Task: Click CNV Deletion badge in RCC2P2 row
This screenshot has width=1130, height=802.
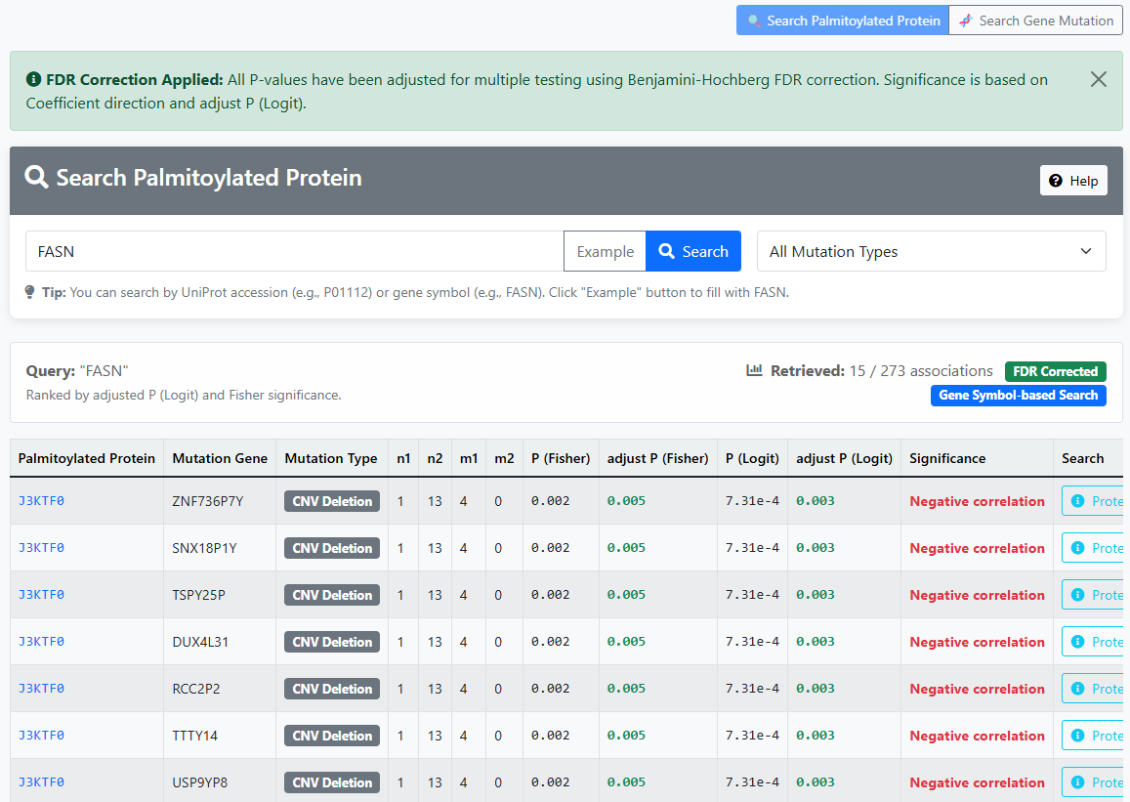Action: click(x=332, y=689)
